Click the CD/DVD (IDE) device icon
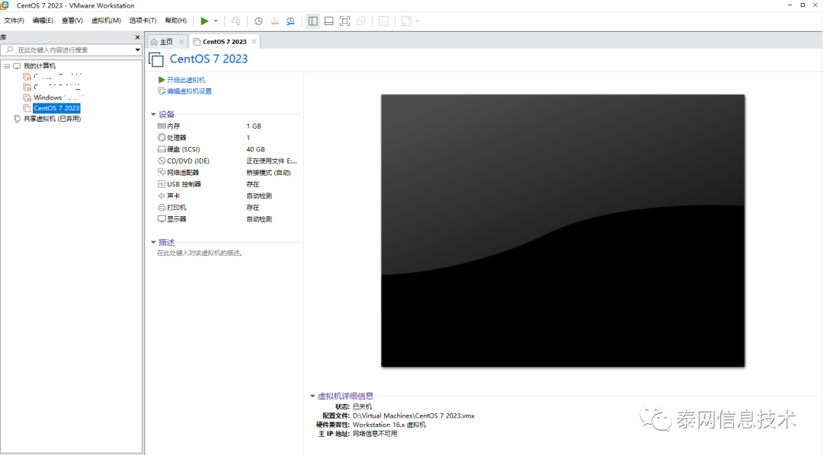The width and height of the screenshot is (823, 455). 162,161
